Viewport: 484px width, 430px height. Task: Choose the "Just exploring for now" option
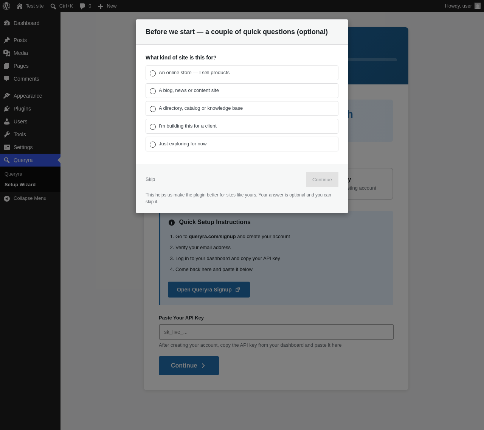pyautogui.click(x=242, y=144)
